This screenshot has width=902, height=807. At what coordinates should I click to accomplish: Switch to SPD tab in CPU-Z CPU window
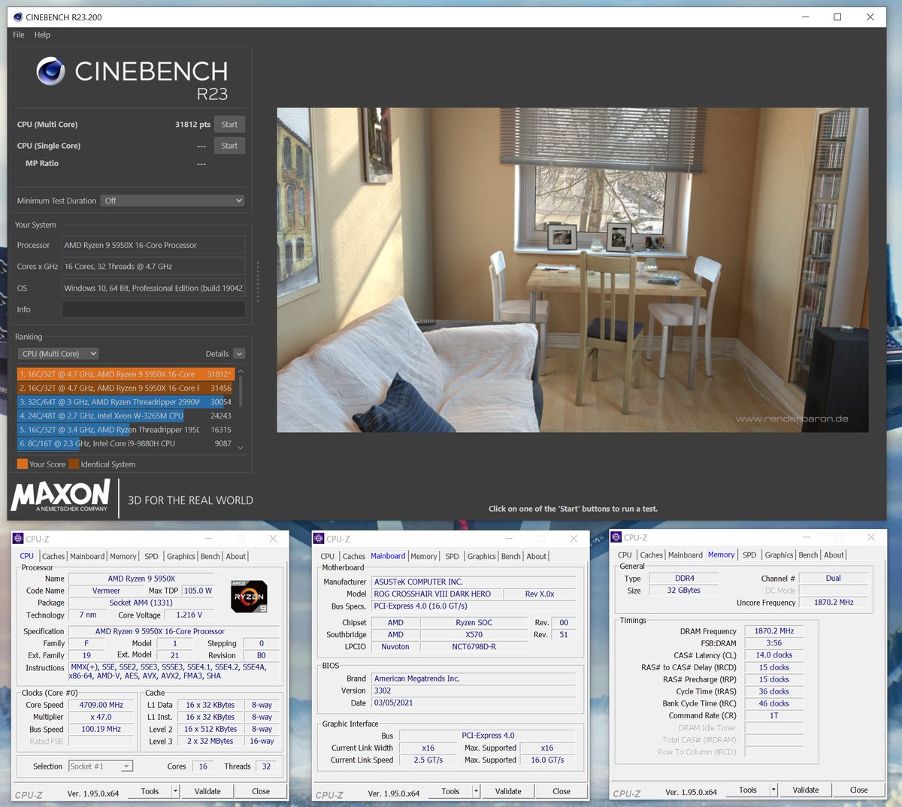point(151,557)
